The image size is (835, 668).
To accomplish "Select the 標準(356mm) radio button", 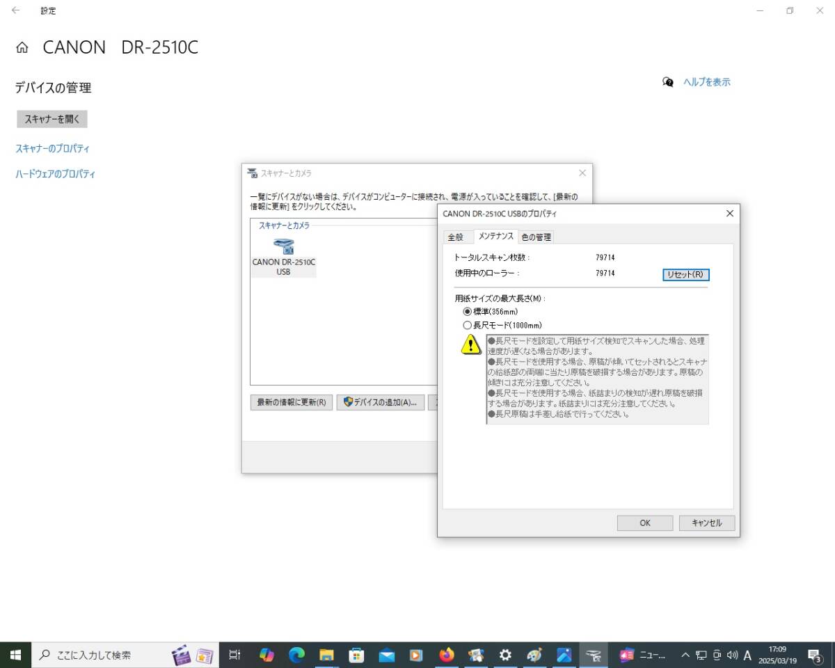I will point(467,311).
